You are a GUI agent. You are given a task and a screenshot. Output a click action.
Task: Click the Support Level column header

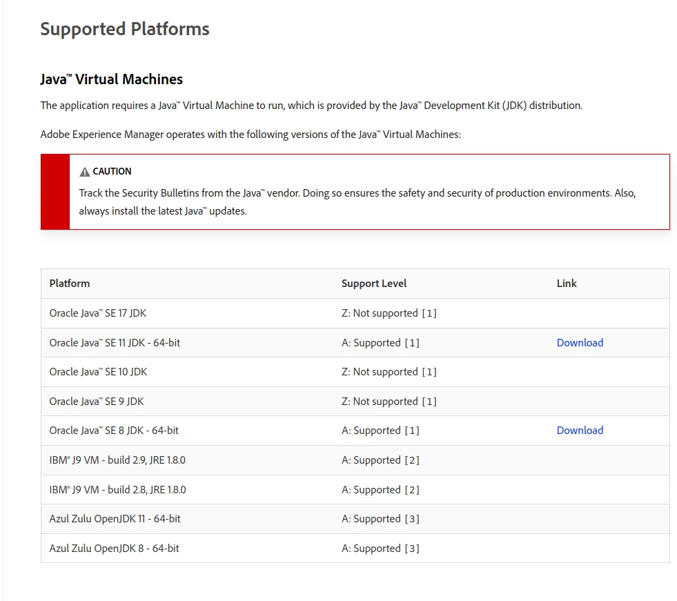point(374,284)
